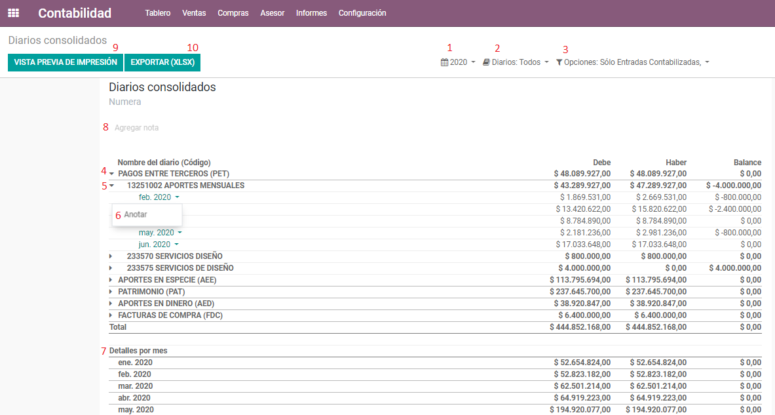The image size is (775, 415).
Task: Open the Diarios: Todos journal dropdown
Action: pyautogui.click(x=516, y=62)
